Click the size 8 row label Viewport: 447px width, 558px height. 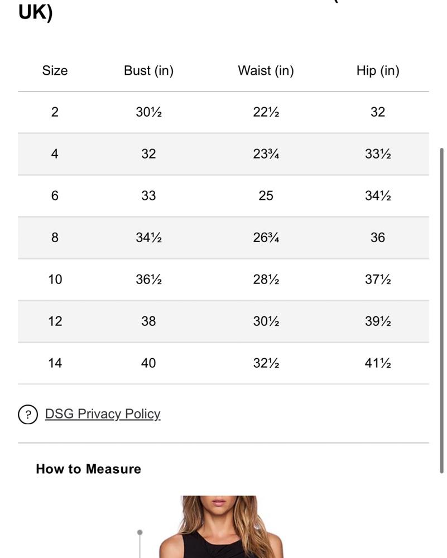(55, 237)
